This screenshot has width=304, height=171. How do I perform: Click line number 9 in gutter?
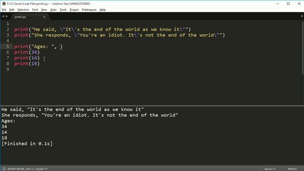(8, 69)
